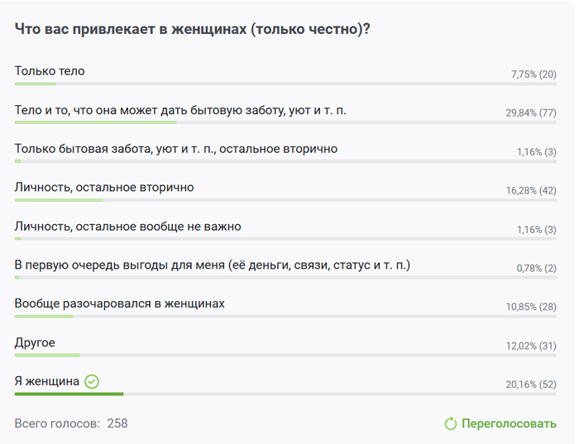This screenshot has width=579, height=444.
Task: Select the "Только тело" poll option
Action: tap(50, 71)
